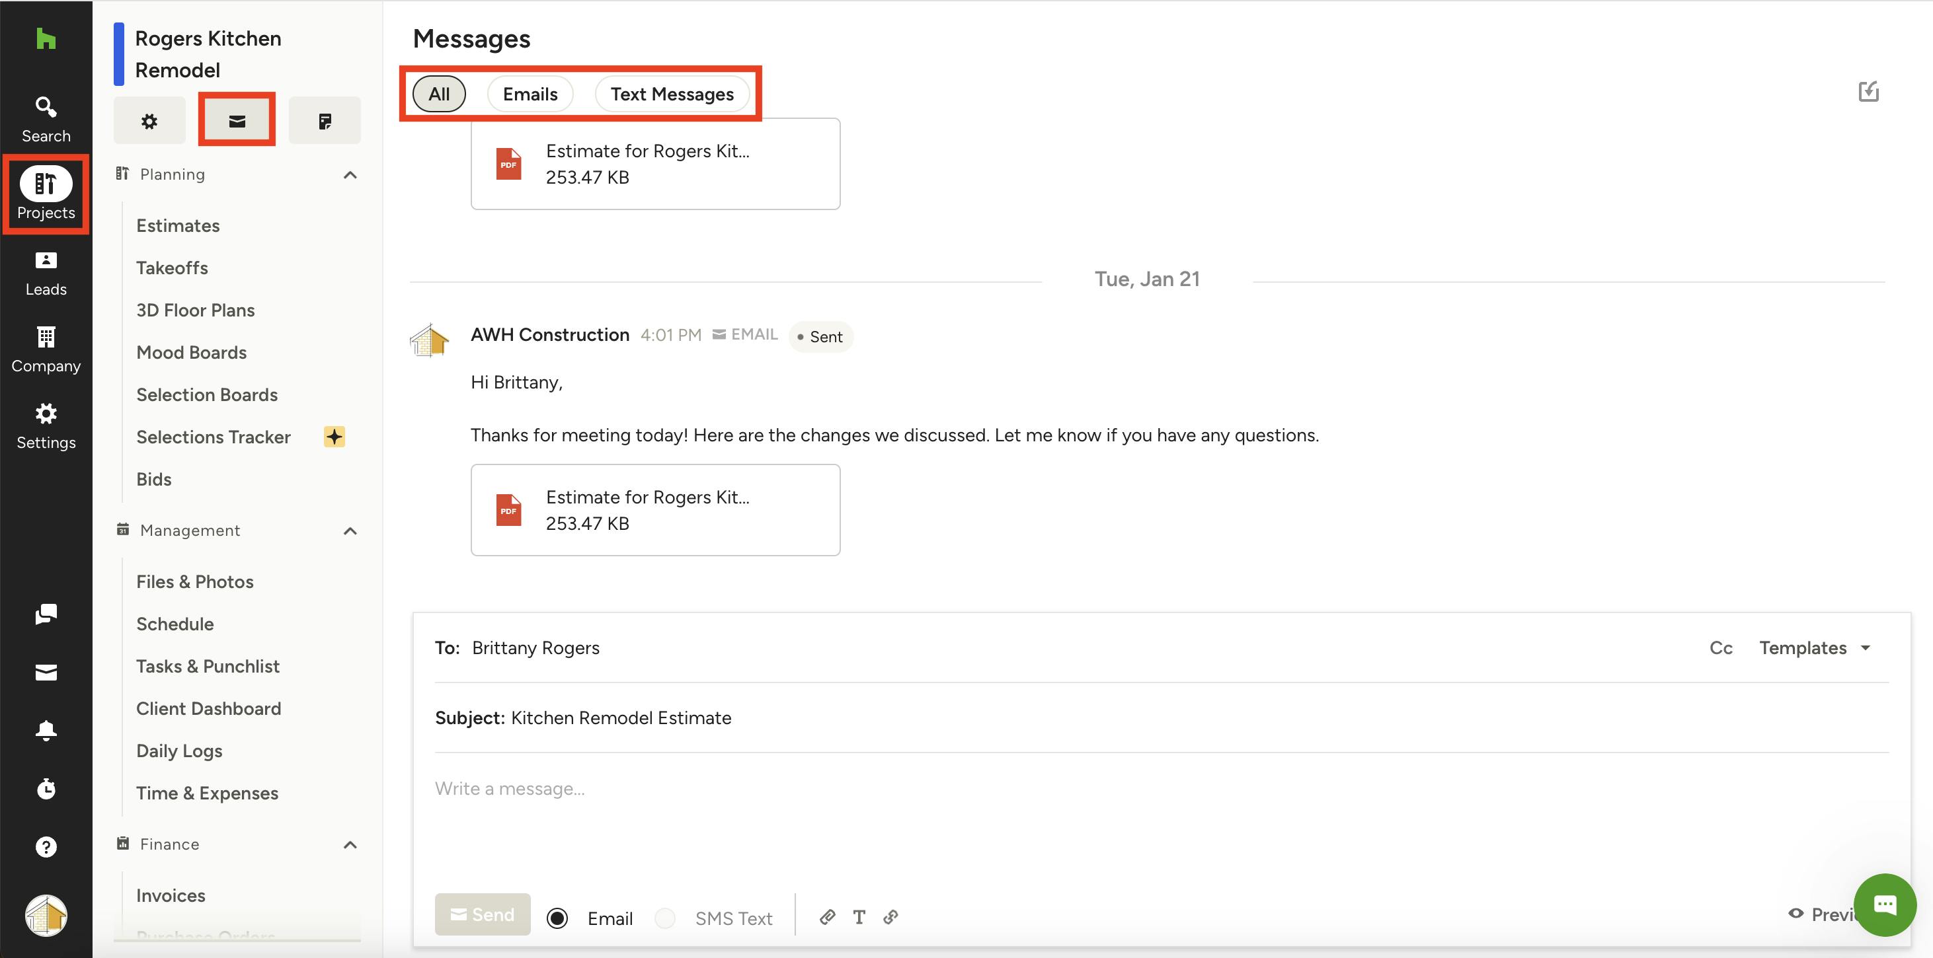Screen dimensions: 1933x958
Task: Select the Email radio button
Action: point(557,918)
